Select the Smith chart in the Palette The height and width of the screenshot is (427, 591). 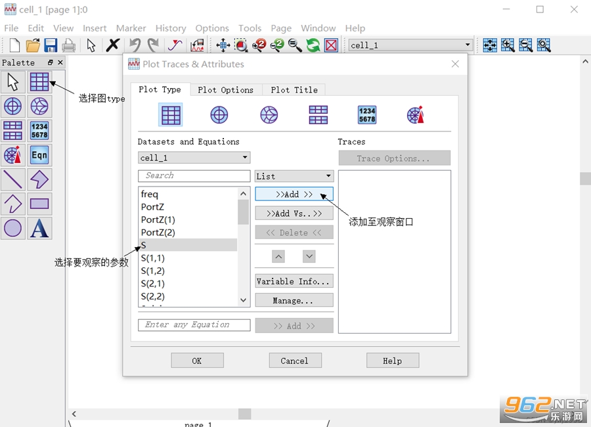(39, 106)
